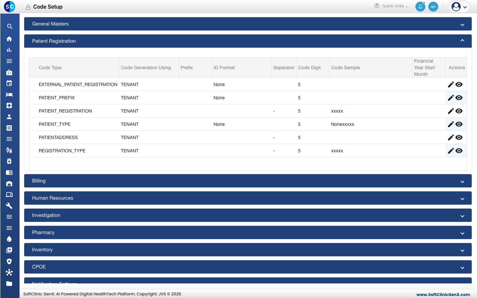Edit the REGISTRATION_TYPE row

(x=450, y=151)
